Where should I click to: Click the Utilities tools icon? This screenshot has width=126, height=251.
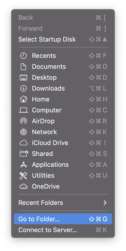24,176
